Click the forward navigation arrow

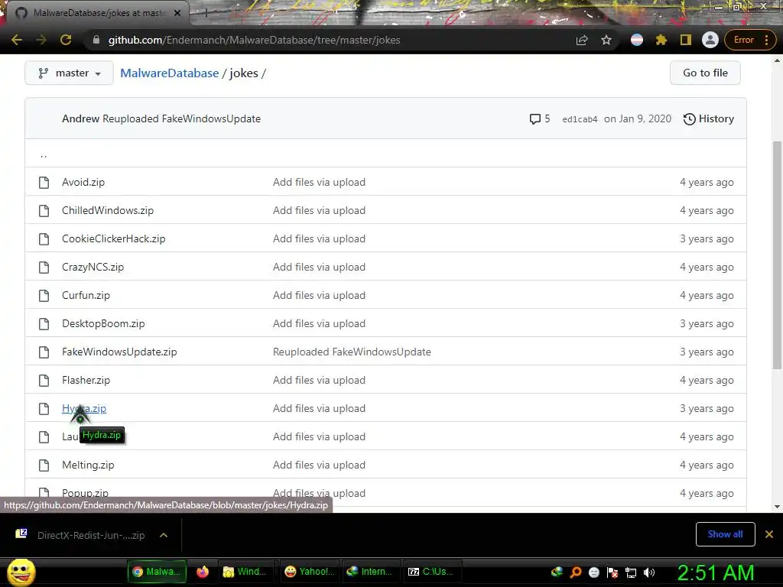click(41, 40)
